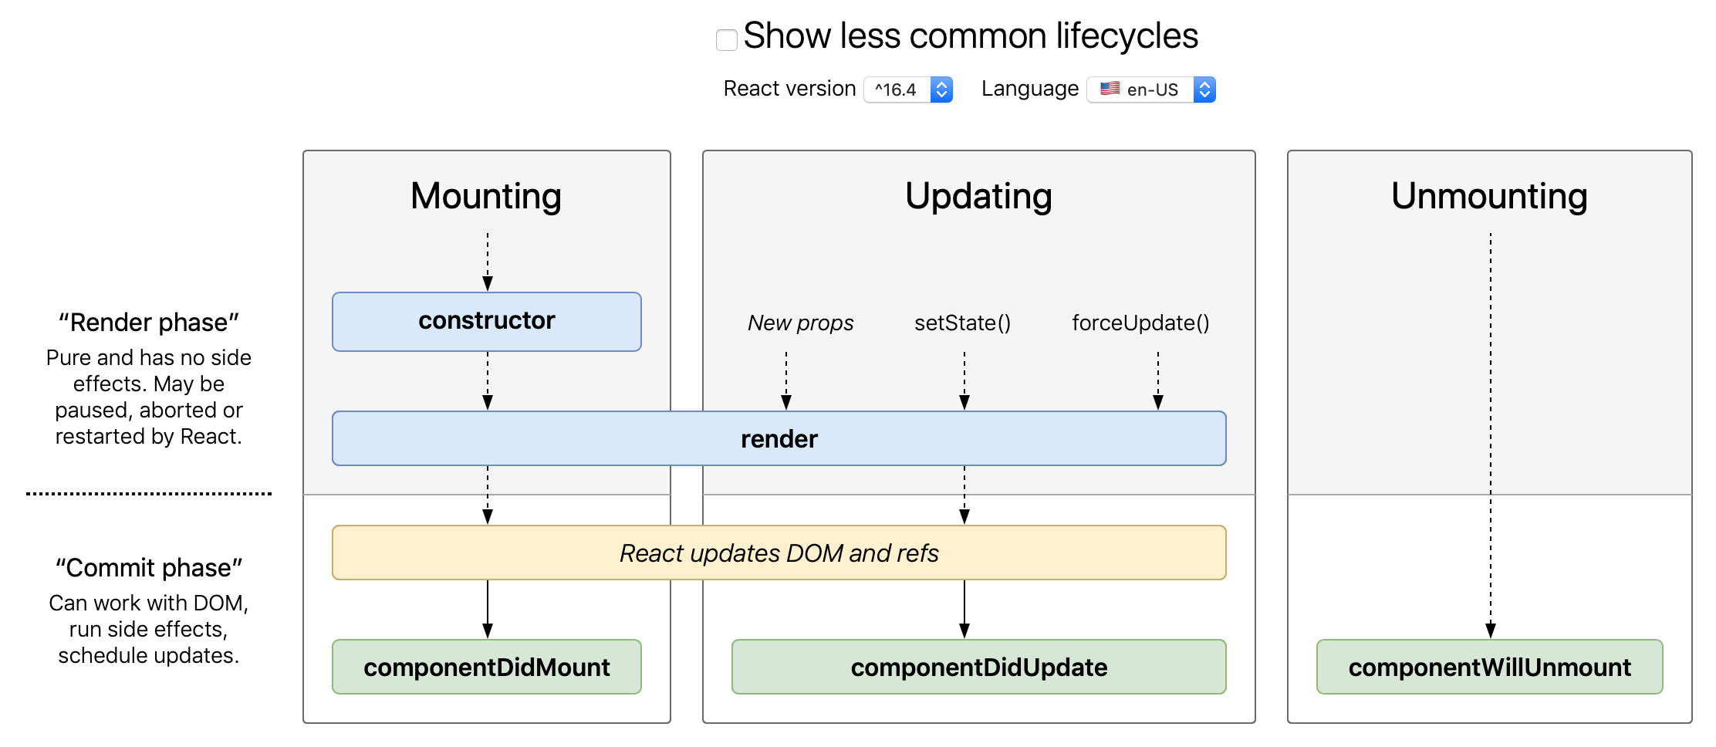
Task: Click the forceUpdate() label
Action: [1140, 323]
